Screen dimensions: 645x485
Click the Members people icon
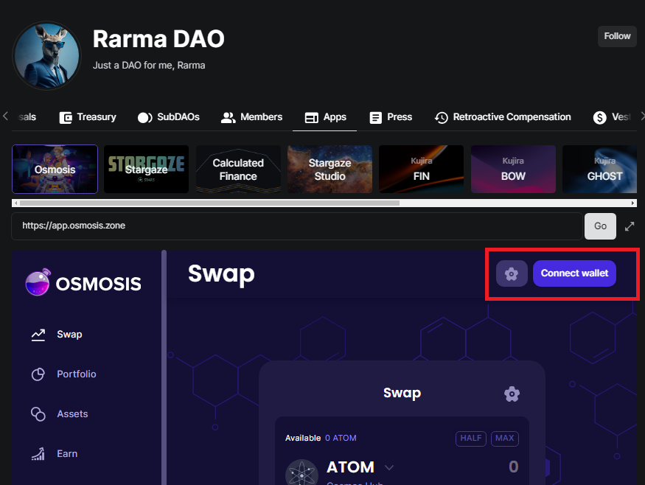click(x=228, y=118)
